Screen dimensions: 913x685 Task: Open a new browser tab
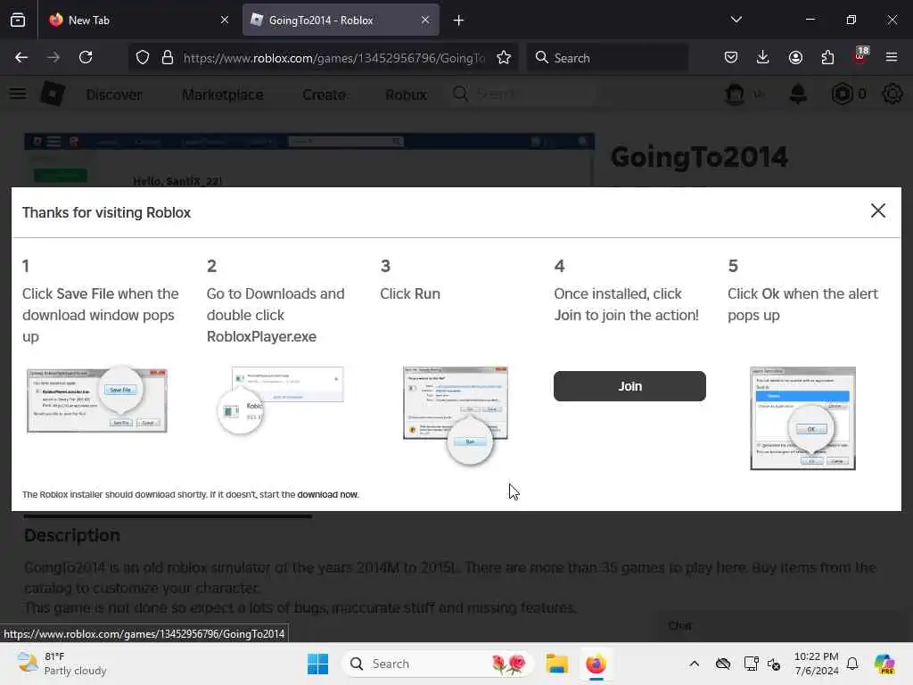point(458,21)
